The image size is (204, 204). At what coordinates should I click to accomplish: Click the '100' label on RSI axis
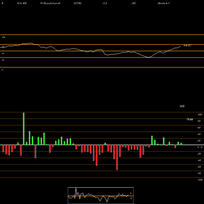pos(3,37)
